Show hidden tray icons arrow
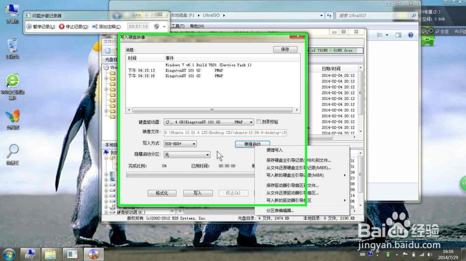 (x=397, y=254)
